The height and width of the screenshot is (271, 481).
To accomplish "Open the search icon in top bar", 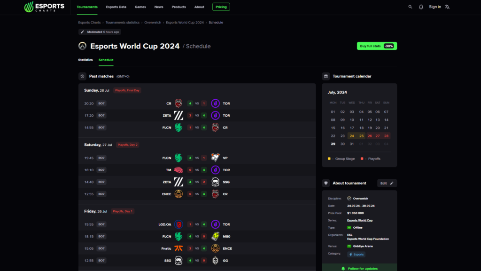I will point(411,7).
